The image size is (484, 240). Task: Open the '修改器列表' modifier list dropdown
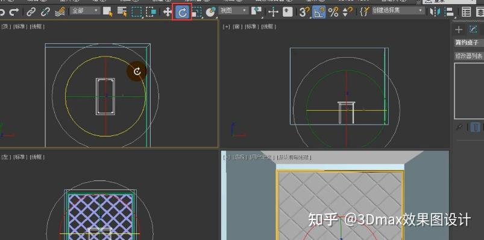coord(469,56)
